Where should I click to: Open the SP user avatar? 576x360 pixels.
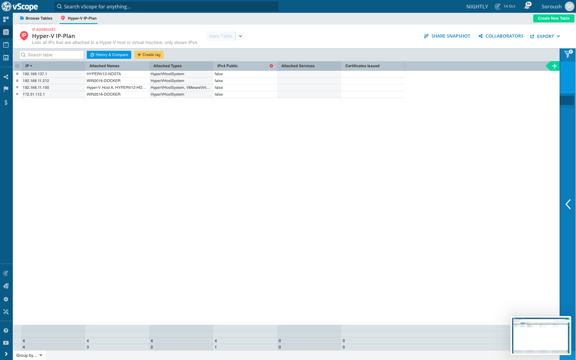(x=570, y=6)
